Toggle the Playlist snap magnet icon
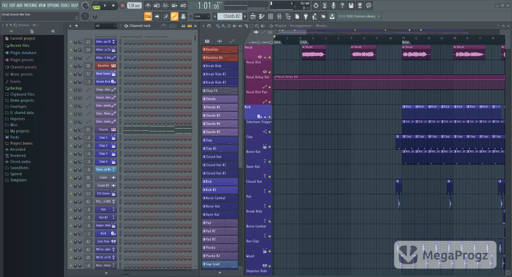The image size is (512, 277). (x=209, y=26)
